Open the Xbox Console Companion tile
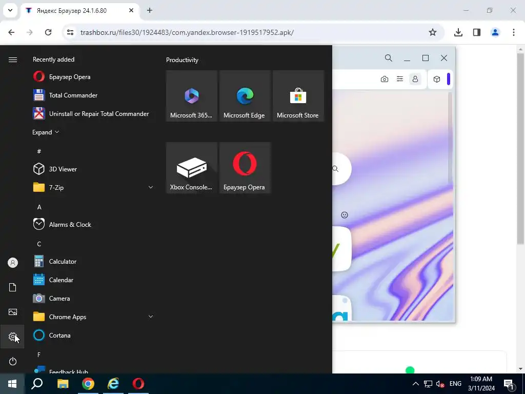This screenshot has height=394, width=525. click(192, 168)
